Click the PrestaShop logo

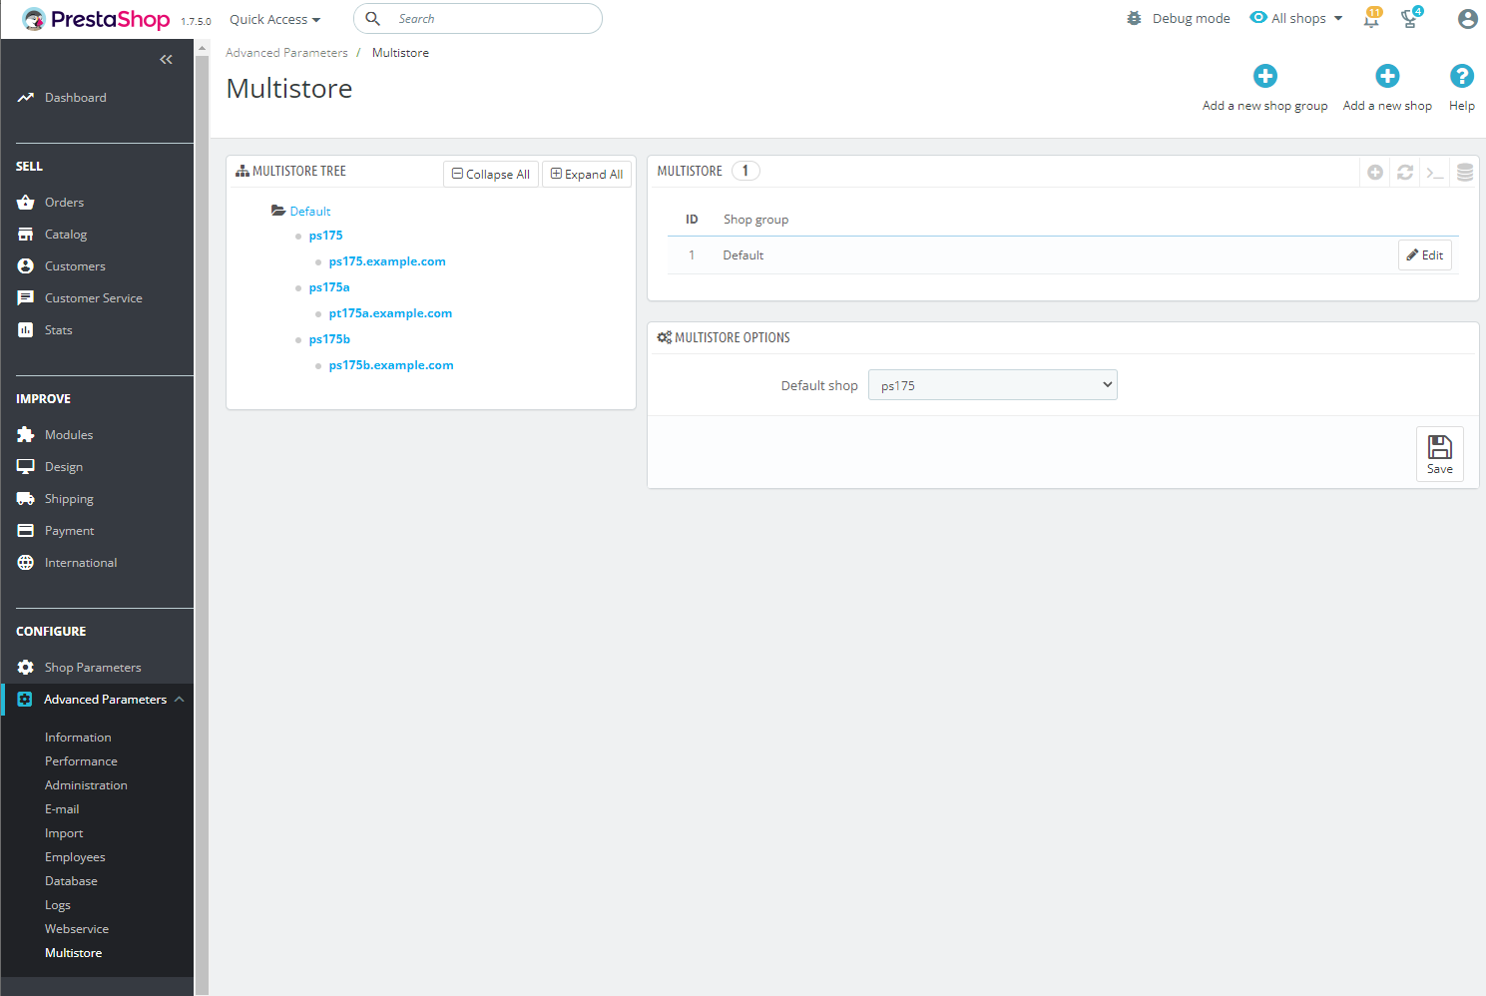96,19
